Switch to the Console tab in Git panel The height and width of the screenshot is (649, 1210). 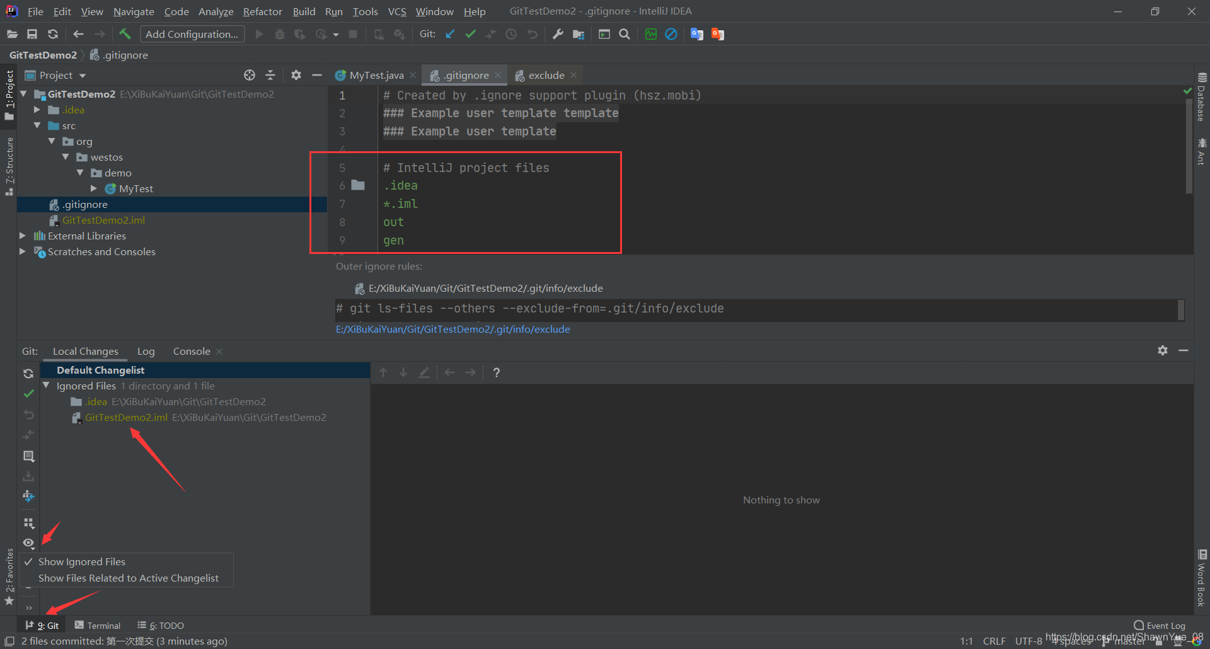[x=192, y=351]
